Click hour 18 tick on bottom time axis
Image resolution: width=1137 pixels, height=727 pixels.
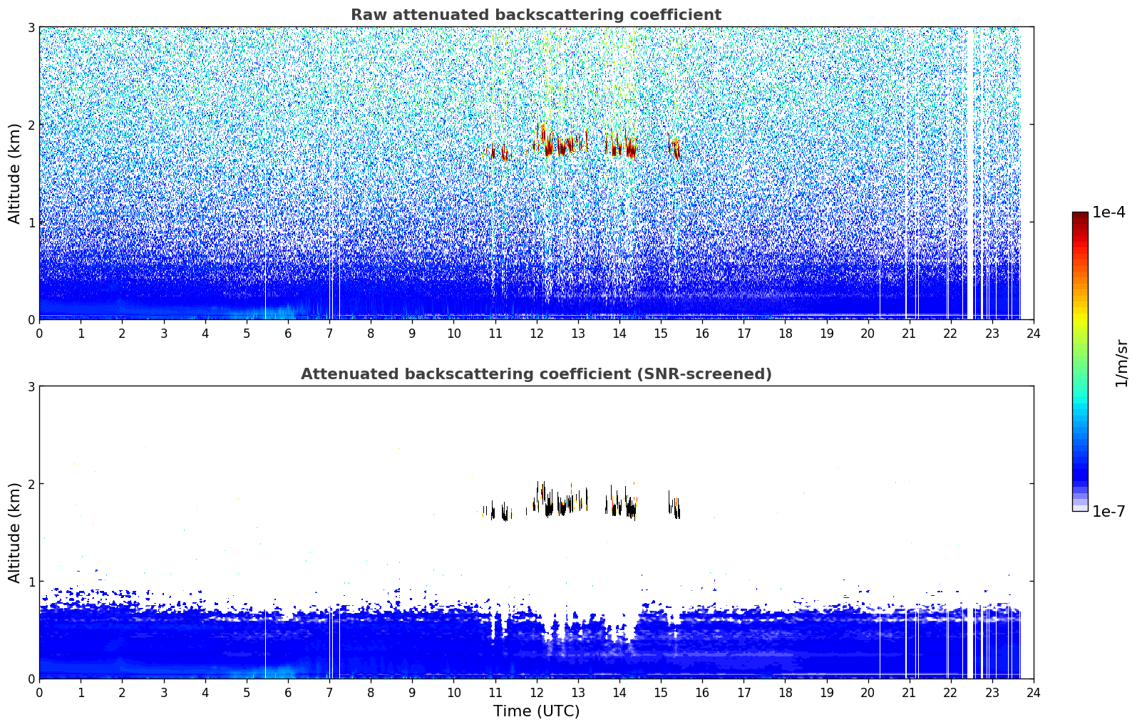[785, 692]
